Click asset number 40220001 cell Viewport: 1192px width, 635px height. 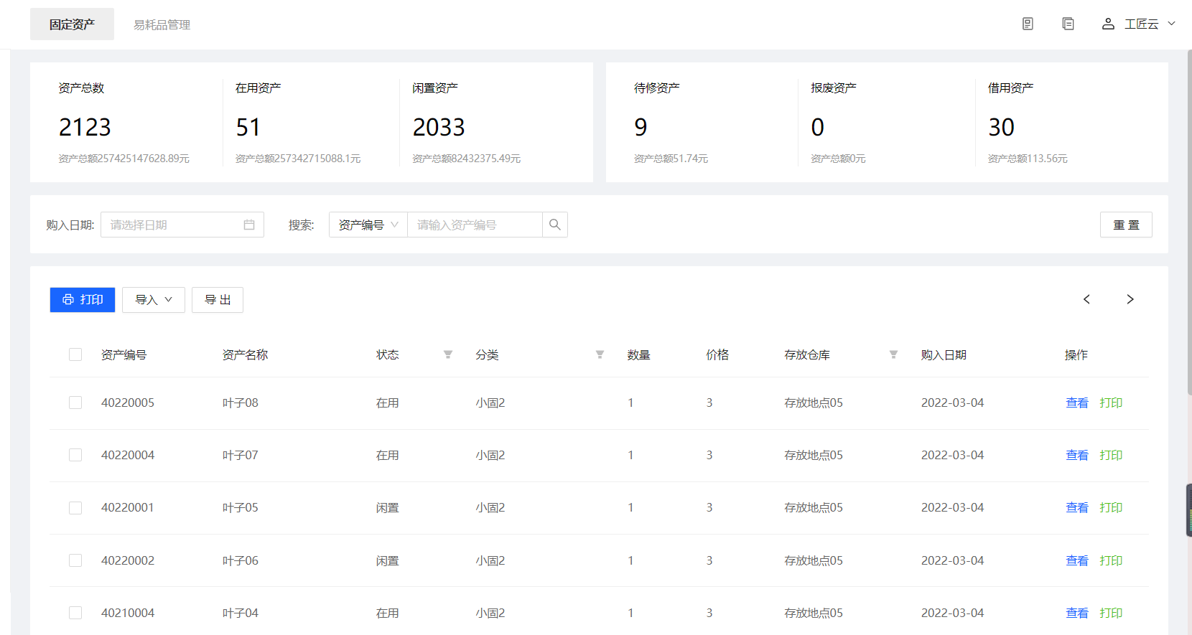click(128, 507)
